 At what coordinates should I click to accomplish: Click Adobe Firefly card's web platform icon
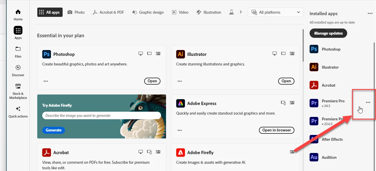coord(292,152)
